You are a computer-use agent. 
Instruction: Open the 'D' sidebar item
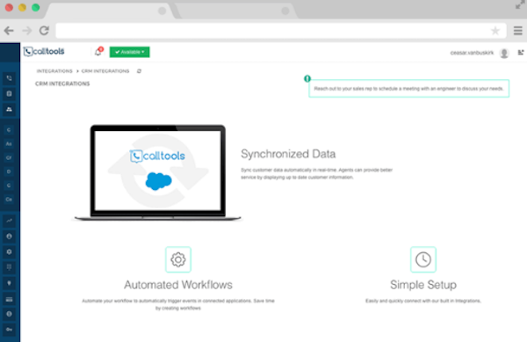click(9, 171)
